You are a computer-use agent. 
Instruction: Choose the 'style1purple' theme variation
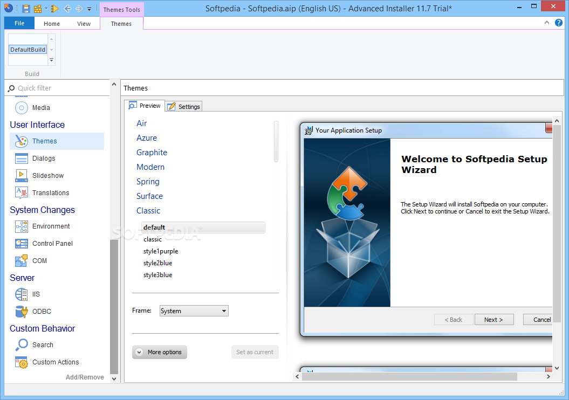(x=161, y=251)
